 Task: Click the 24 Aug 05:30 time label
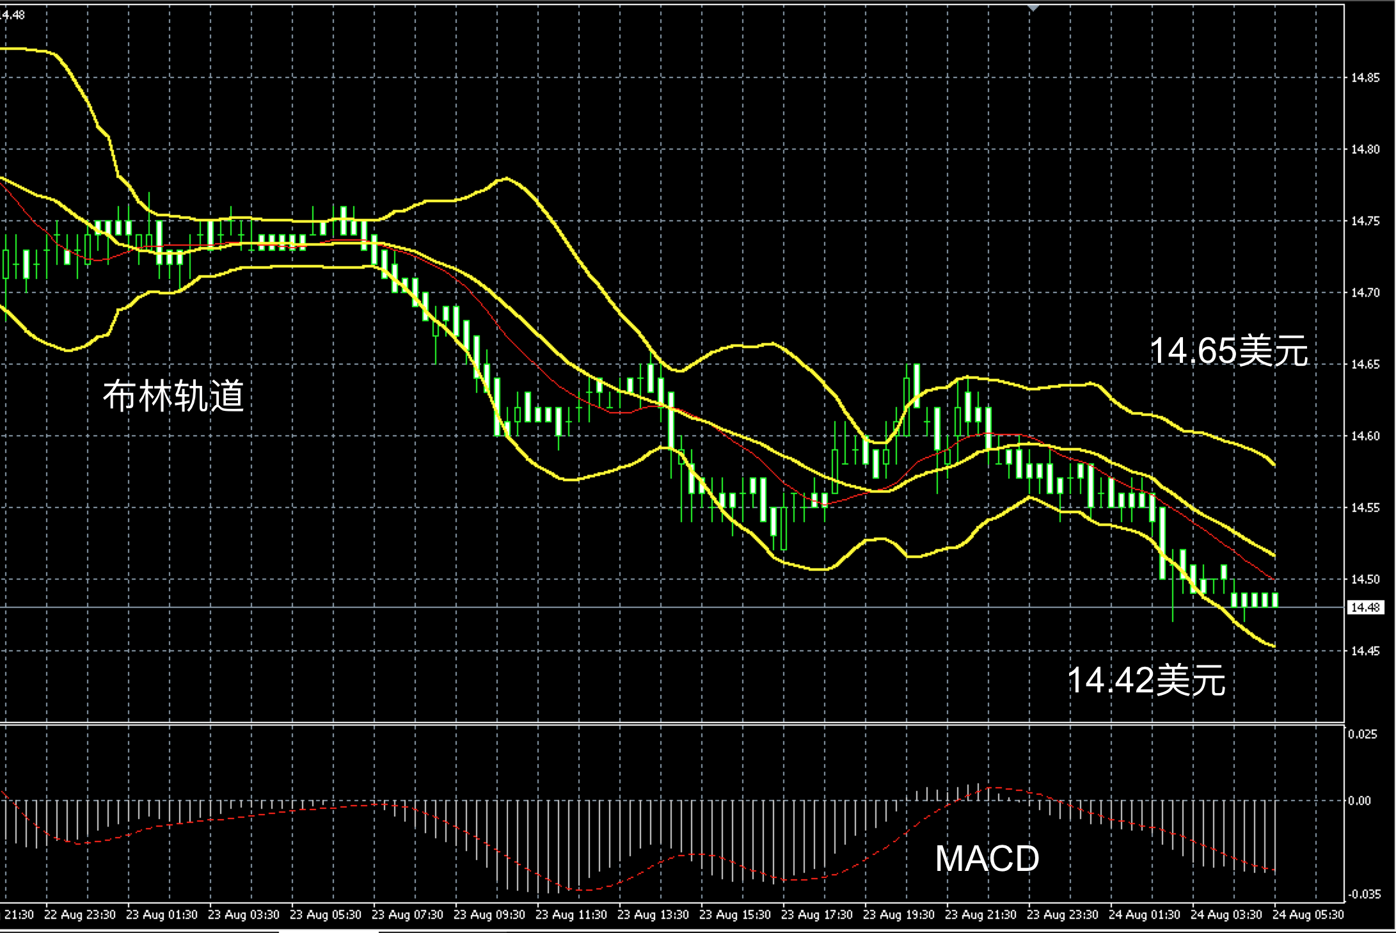[x=1308, y=915]
